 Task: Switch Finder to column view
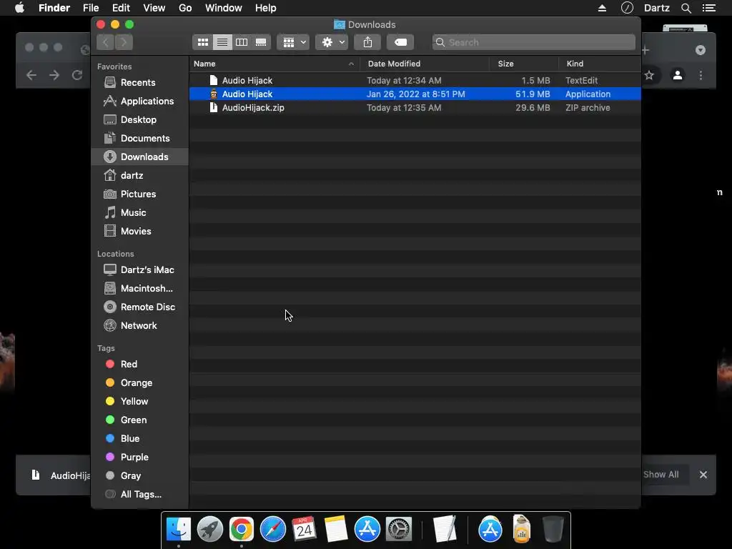point(242,42)
